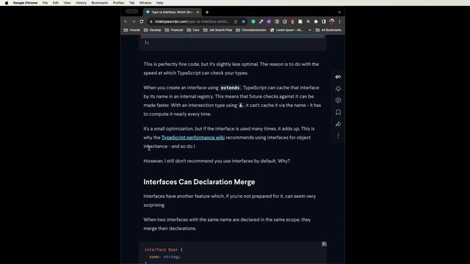The width and height of the screenshot is (470, 264).
Task: Click the Interfaces Can Declaration Merge heading
Action: pyautogui.click(x=199, y=182)
